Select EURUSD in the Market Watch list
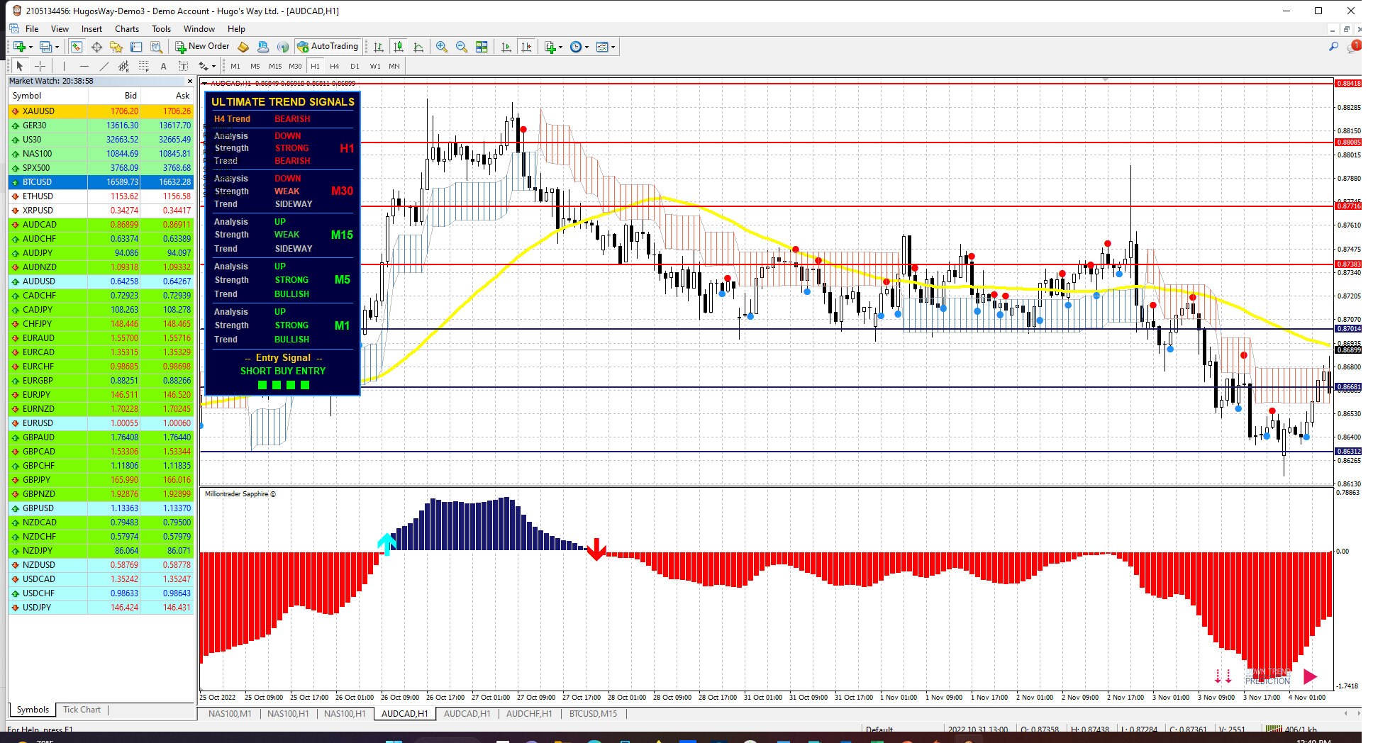The height and width of the screenshot is (743, 1373). (40, 423)
